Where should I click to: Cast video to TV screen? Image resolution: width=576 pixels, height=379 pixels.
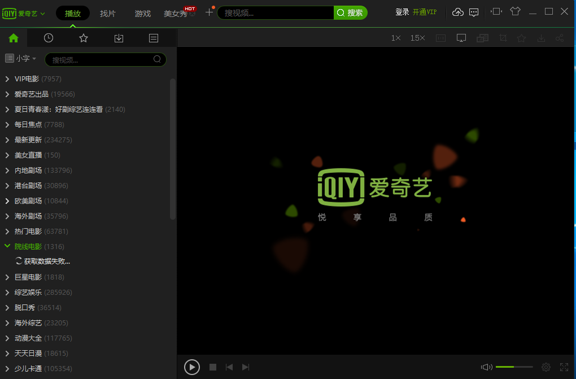tap(461, 37)
